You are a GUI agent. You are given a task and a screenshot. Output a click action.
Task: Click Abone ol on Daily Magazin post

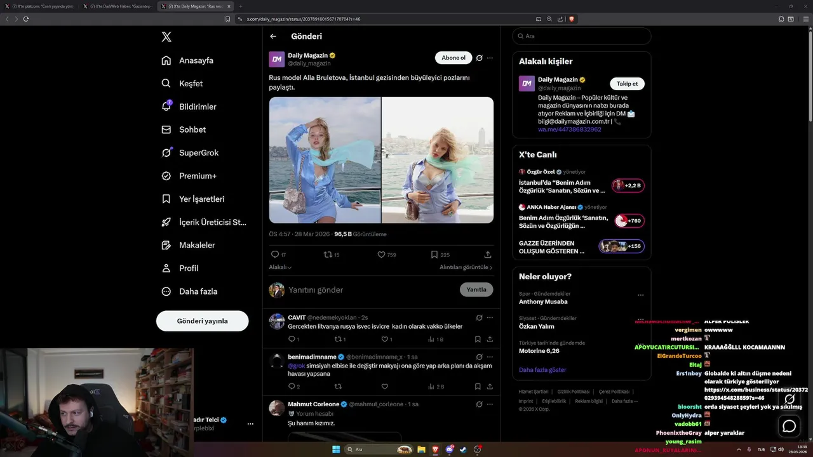[x=454, y=58]
